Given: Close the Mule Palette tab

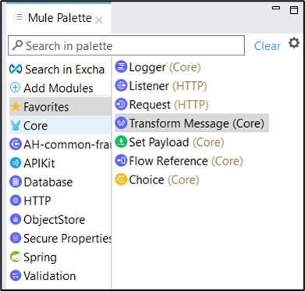Looking at the screenshot, I should [99, 20].
